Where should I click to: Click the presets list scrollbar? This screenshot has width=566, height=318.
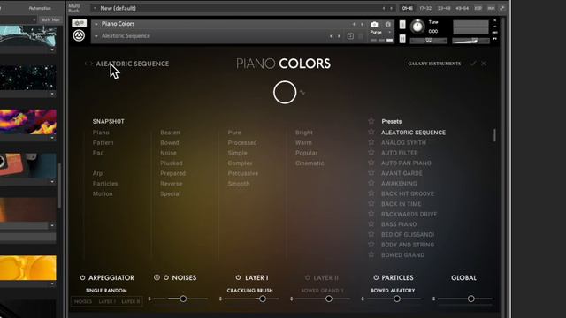494,135
